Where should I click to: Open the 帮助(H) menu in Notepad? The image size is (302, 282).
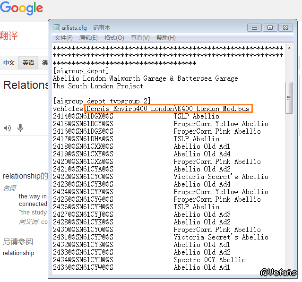(x=166, y=38)
